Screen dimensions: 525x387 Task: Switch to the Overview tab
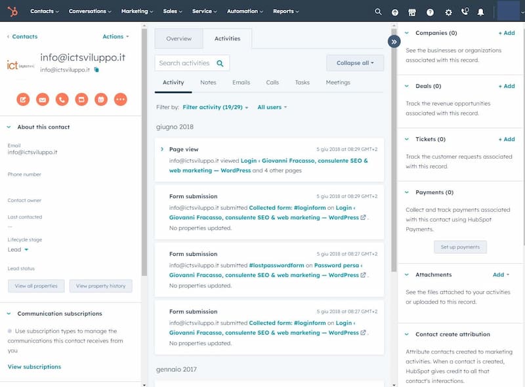coord(178,39)
